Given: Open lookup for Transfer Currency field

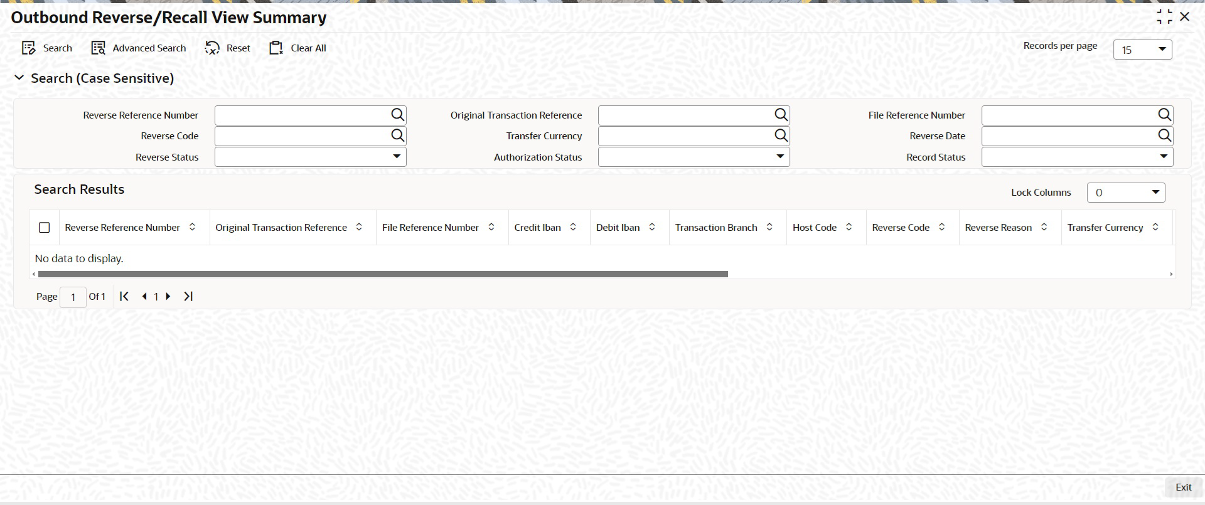Looking at the screenshot, I should [x=781, y=136].
